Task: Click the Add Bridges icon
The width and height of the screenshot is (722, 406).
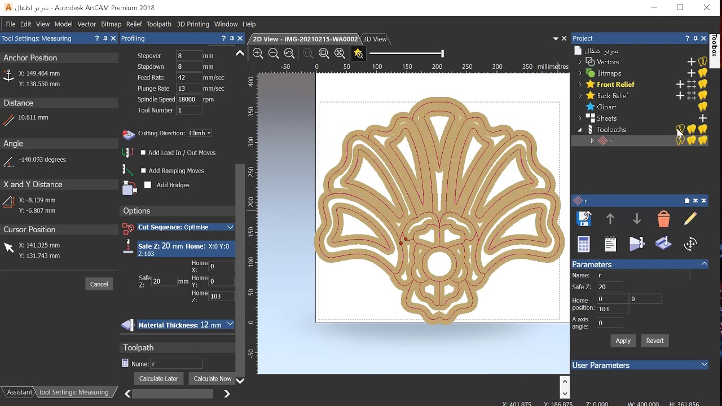Action: tap(130, 188)
